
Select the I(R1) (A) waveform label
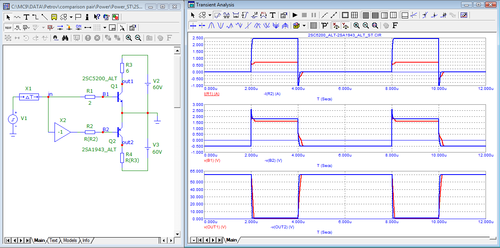point(211,94)
